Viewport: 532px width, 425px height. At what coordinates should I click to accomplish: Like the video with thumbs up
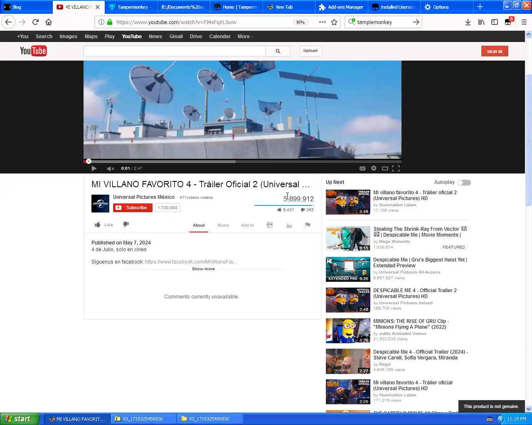coord(104,225)
